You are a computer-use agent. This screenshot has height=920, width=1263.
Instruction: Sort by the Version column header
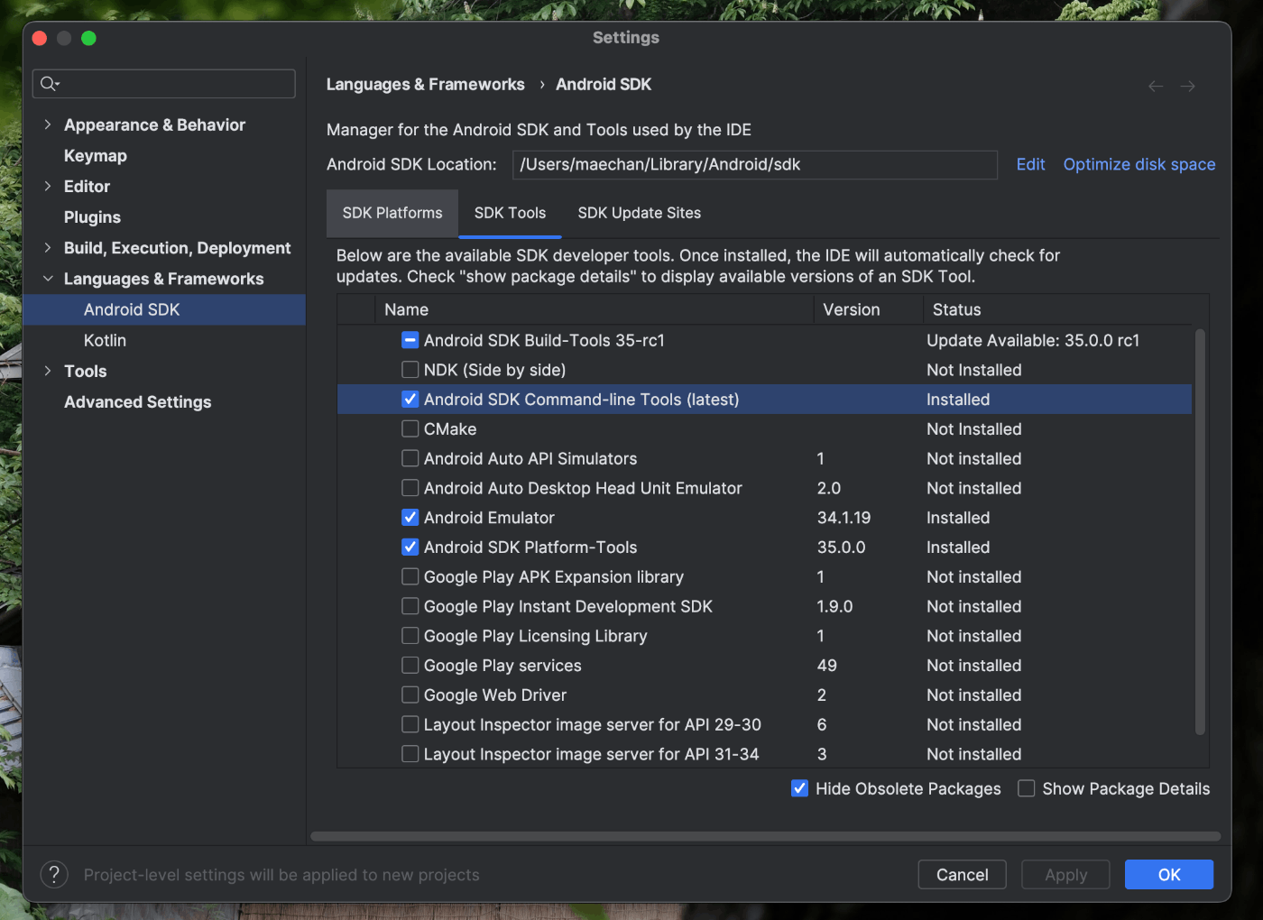(868, 309)
